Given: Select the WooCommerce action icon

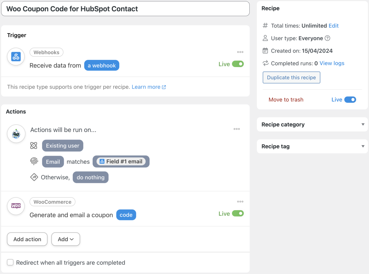Looking at the screenshot, I should click(x=15, y=206).
